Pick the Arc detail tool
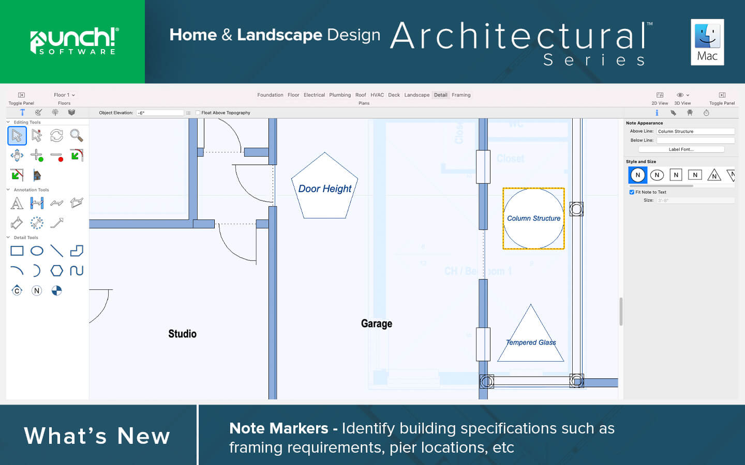The height and width of the screenshot is (465, 745). pyautogui.click(x=17, y=271)
